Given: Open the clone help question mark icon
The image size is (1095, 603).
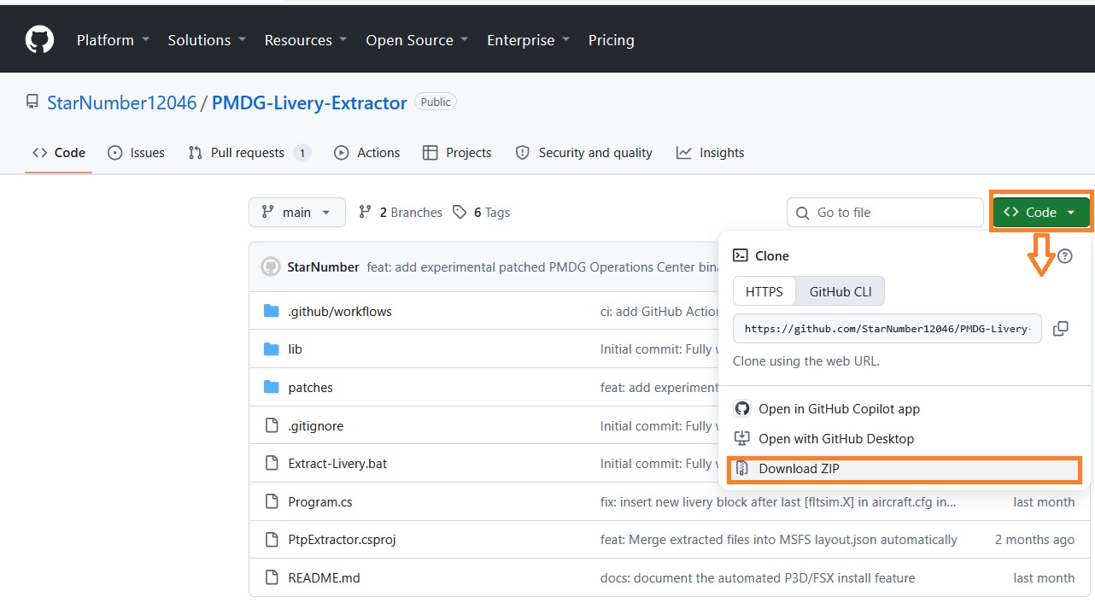Looking at the screenshot, I should tap(1065, 256).
